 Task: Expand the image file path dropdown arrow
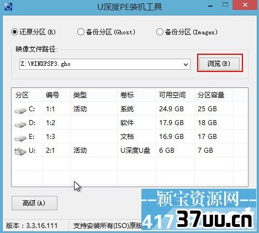pyautogui.click(x=186, y=64)
